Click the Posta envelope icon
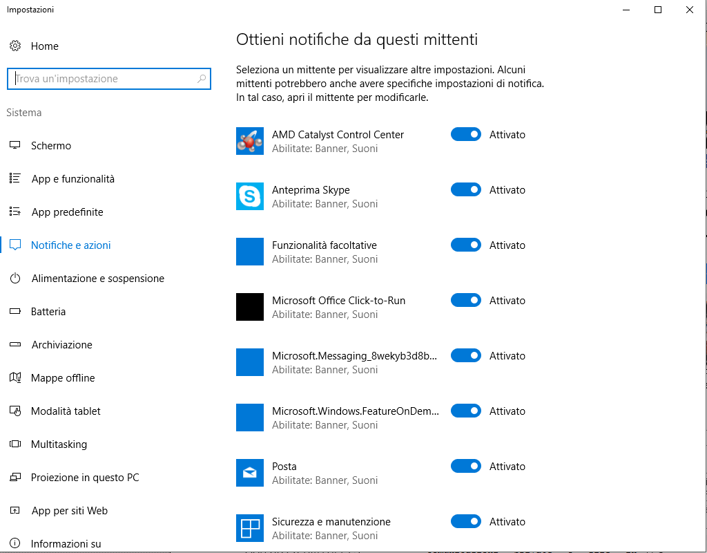707x553 pixels. pyautogui.click(x=250, y=473)
